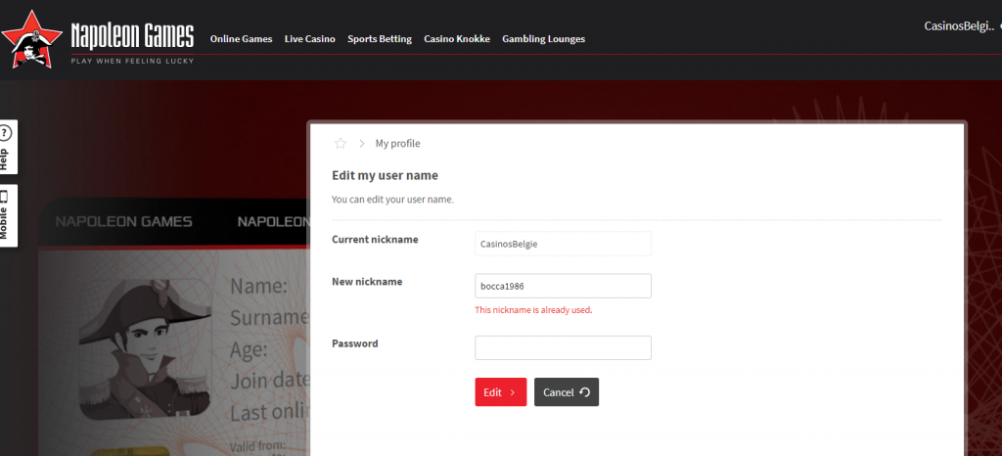Click the 'New nickname' label
Image resolution: width=1002 pixels, height=456 pixels.
pyautogui.click(x=367, y=282)
